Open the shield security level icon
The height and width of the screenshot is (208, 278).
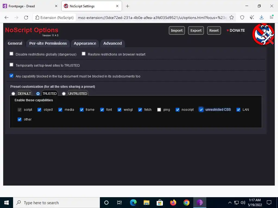tap(242, 18)
